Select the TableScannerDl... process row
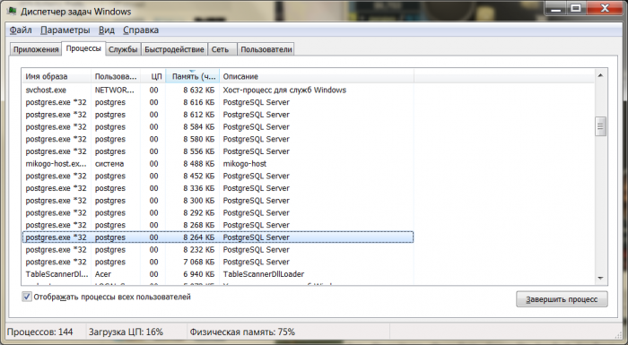Screen dimensions: 628x345 [x=218, y=274]
